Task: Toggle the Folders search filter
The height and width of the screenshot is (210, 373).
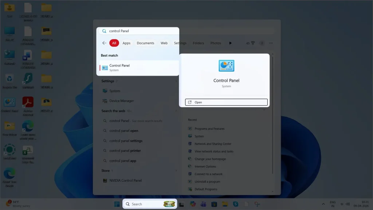Action: [198, 43]
